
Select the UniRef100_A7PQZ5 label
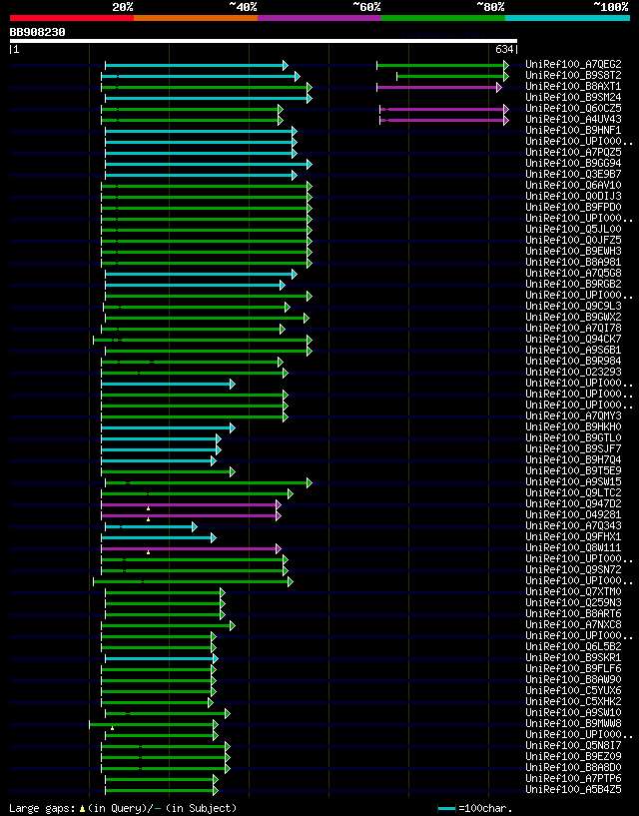click(x=573, y=153)
